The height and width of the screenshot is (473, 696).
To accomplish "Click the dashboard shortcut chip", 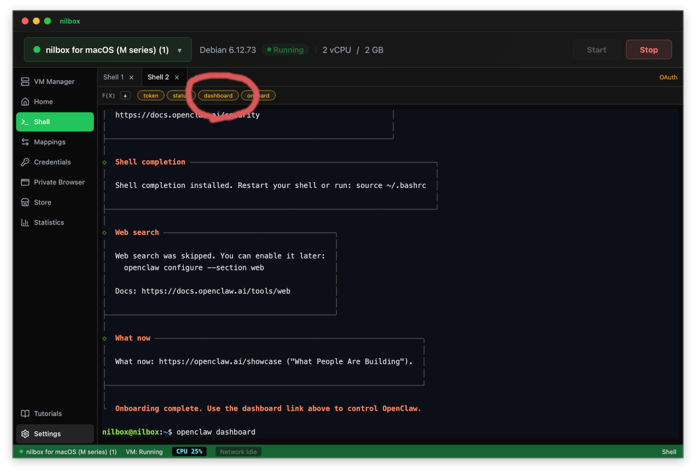I will click(x=218, y=96).
